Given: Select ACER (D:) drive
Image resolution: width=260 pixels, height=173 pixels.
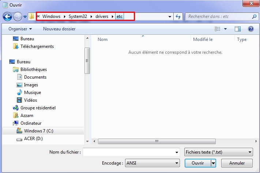Looking at the screenshot, I should (33, 139).
